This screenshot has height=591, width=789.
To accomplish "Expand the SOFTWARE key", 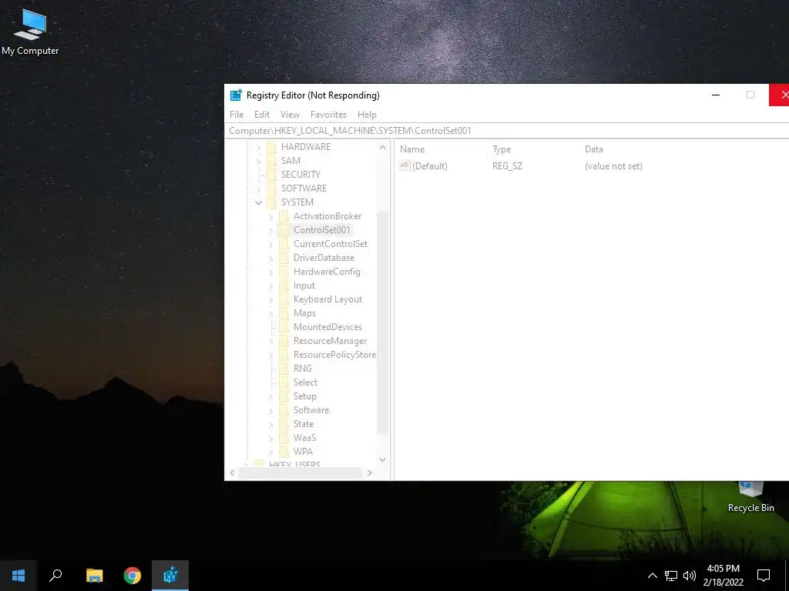I will (259, 189).
